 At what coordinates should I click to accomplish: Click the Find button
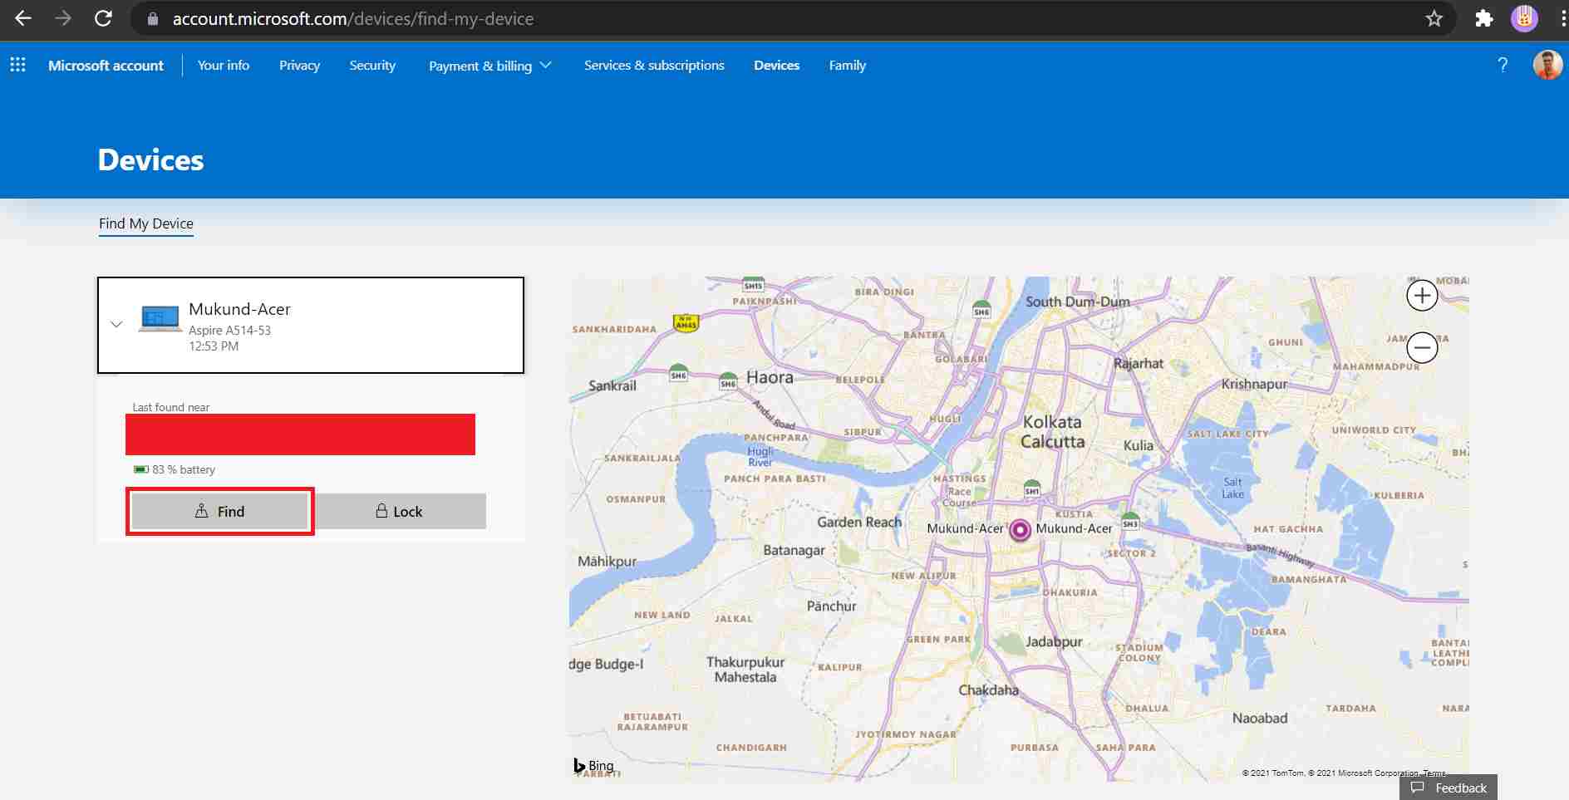tap(220, 511)
